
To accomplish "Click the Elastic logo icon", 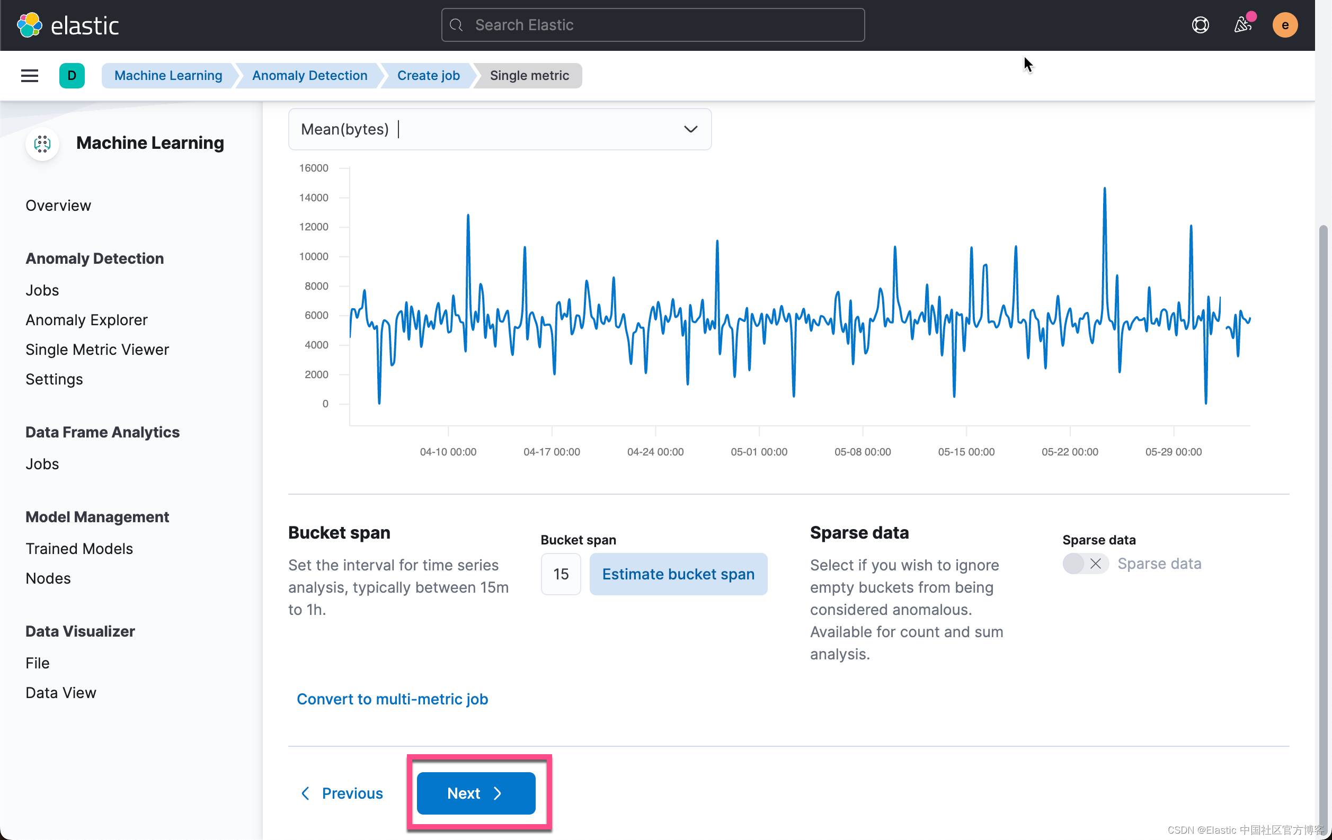I will (x=29, y=25).
